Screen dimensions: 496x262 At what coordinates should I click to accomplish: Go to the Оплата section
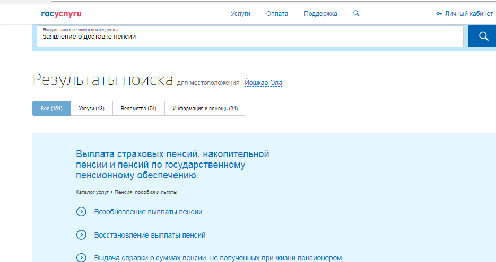(277, 14)
